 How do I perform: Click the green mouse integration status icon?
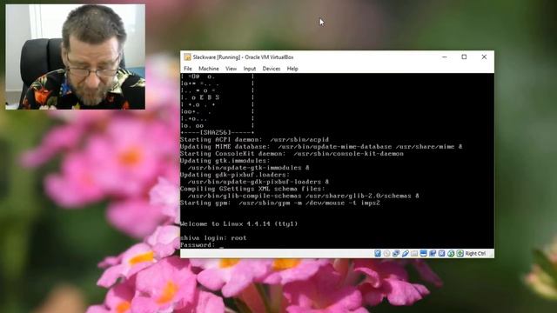451,253
